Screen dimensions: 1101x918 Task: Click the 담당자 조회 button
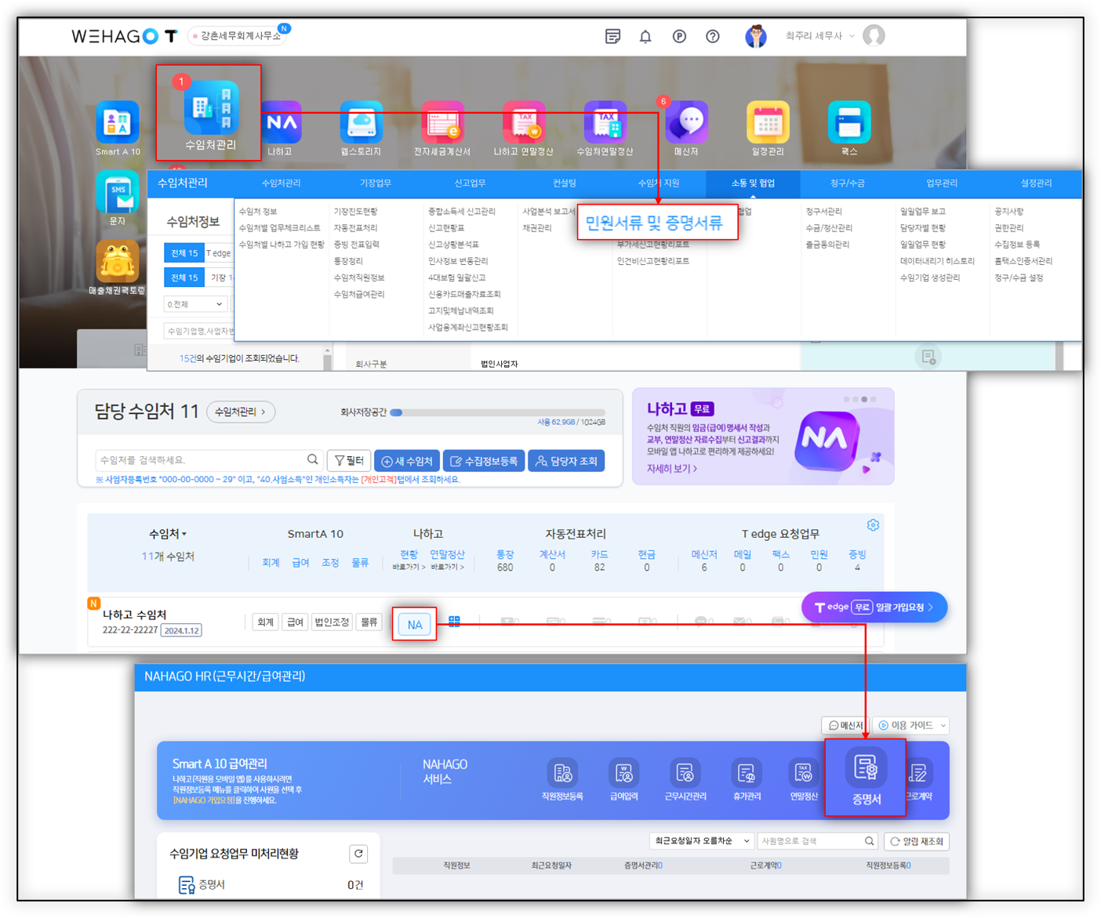pyautogui.click(x=567, y=461)
